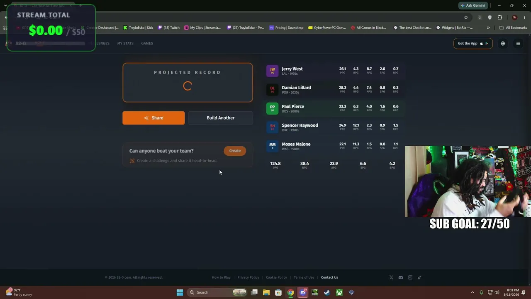Open the CyberPowerPC bookmark
Screen dimensions: 531x299
[x=327, y=28]
